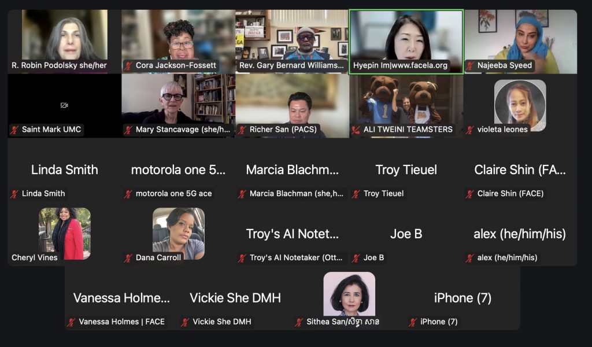Click muted mic icon next to Najeeba Syeed
The height and width of the screenshot is (347, 592).
pos(469,66)
